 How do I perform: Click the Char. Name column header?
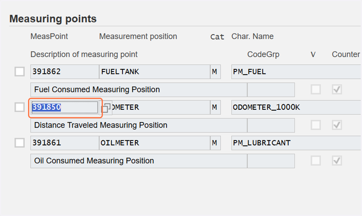point(252,36)
